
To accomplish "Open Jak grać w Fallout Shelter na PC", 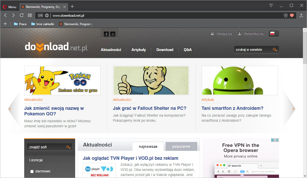I will pyautogui.click(x=150, y=108).
